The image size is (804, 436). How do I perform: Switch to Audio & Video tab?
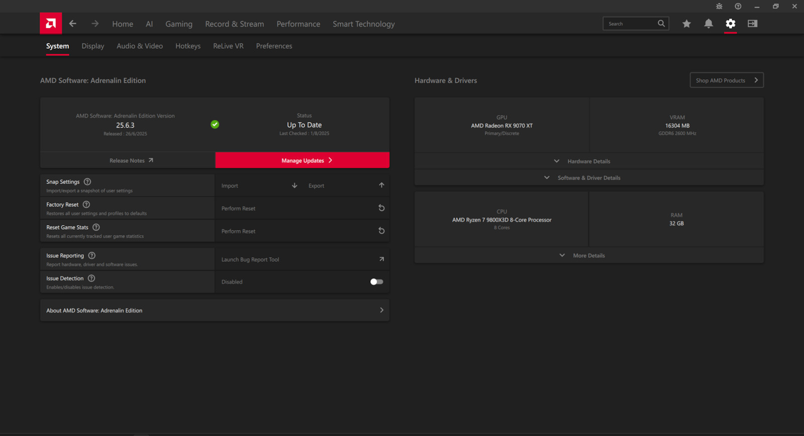(x=140, y=46)
